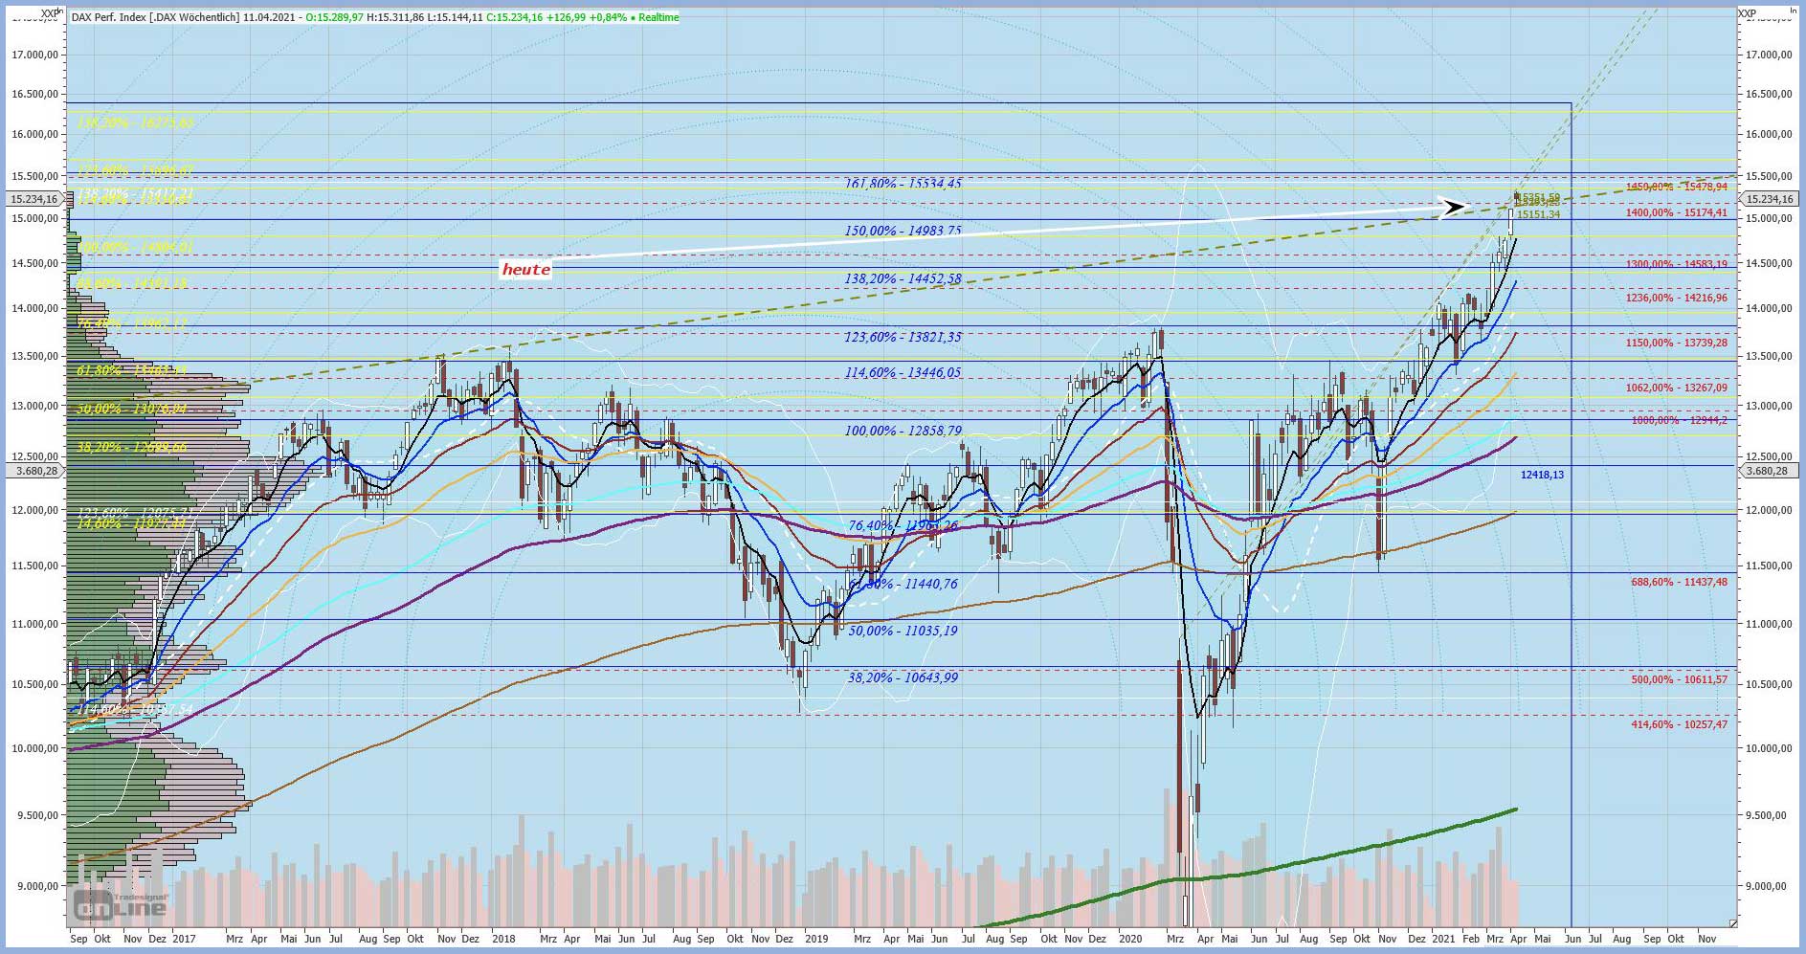
Task: Click the red level '1400,00% - 15174,41'
Action: point(1677,213)
